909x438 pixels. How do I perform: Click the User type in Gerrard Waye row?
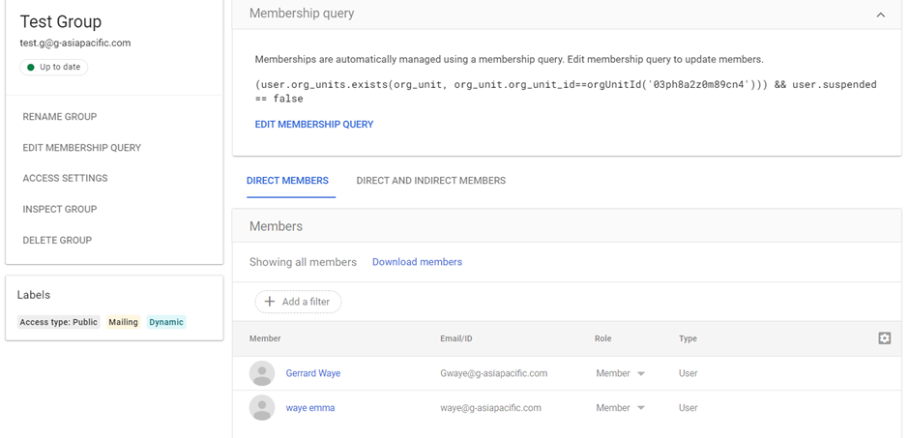[689, 373]
